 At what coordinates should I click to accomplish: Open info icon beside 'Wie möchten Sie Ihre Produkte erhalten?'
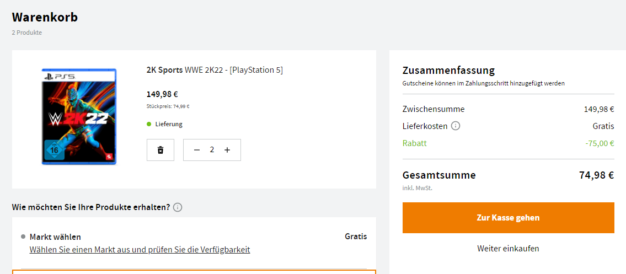tap(178, 207)
